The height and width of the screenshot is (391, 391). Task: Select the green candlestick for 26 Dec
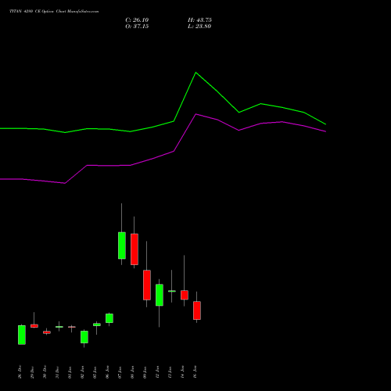click(x=22, y=335)
